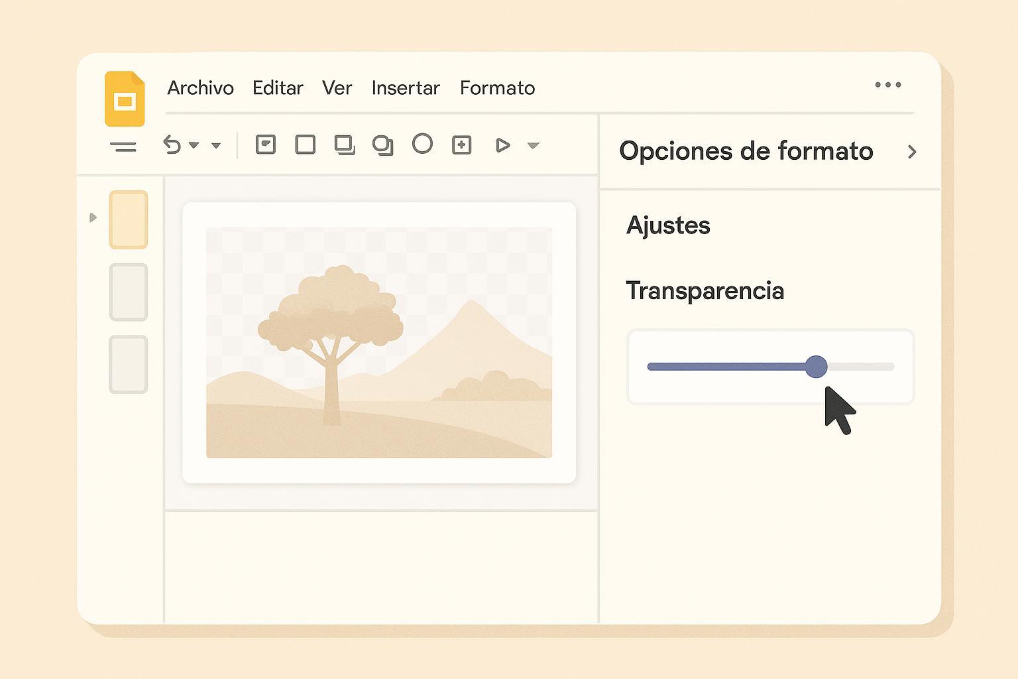The height and width of the screenshot is (679, 1018).
Task: Open the Formato menu
Action: [x=497, y=88]
